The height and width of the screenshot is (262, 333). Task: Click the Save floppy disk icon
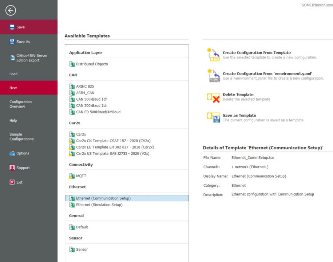[12, 27]
